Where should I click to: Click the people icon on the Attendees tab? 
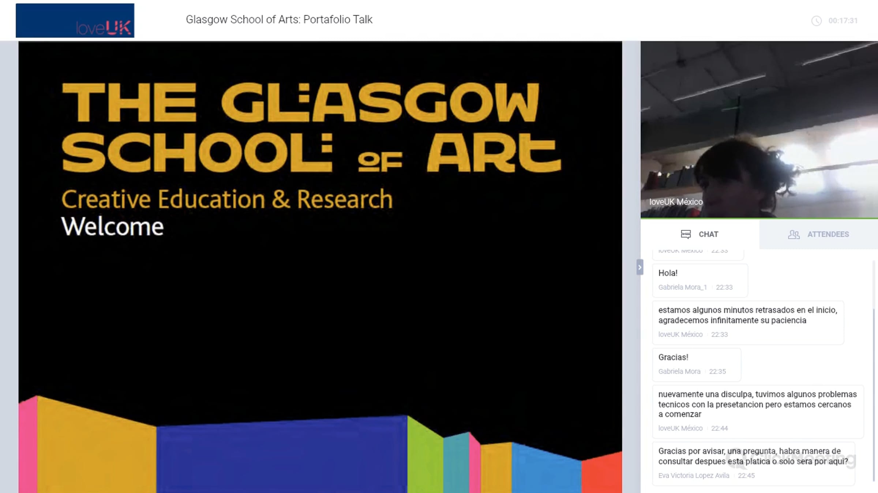[794, 234]
